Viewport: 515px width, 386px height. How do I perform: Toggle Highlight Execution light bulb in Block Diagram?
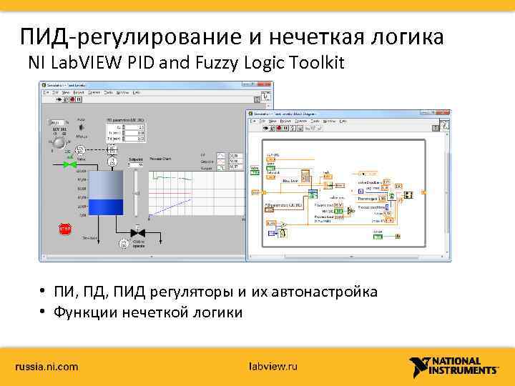pyautogui.click(x=293, y=129)
